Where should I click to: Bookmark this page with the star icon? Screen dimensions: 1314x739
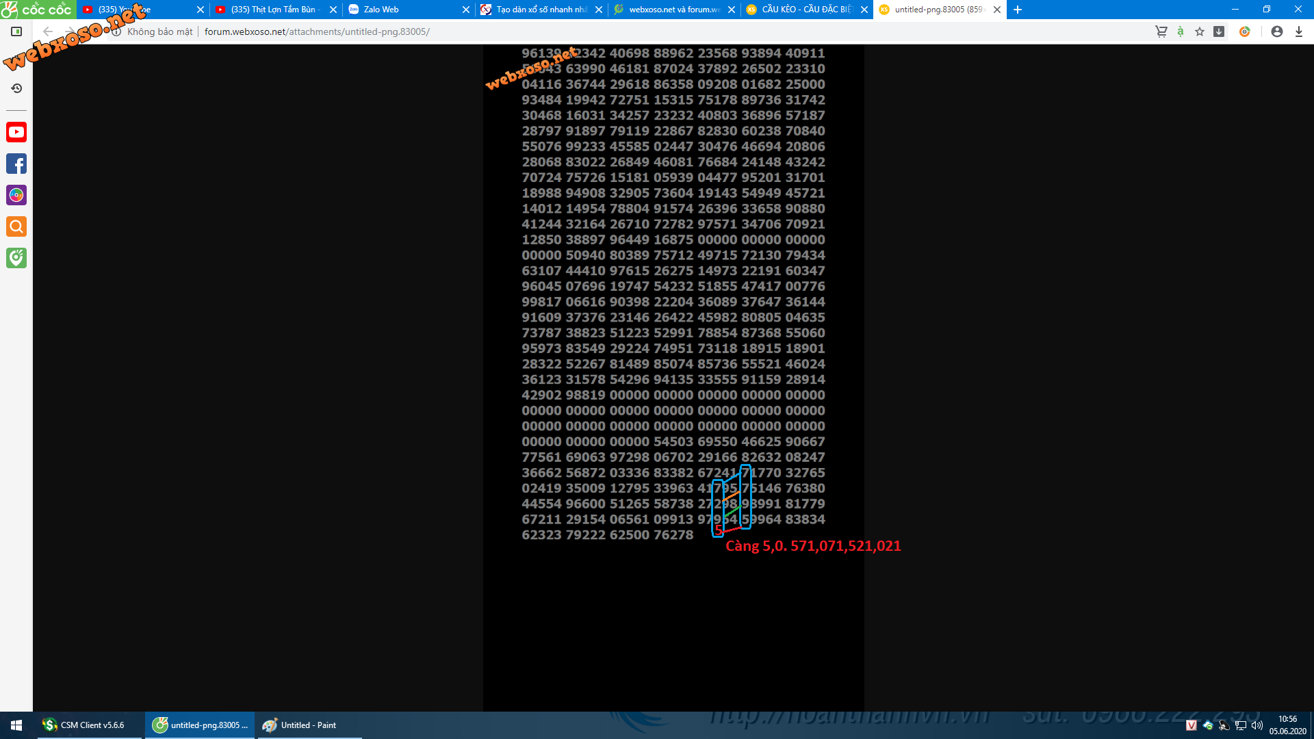[1200, 31]
